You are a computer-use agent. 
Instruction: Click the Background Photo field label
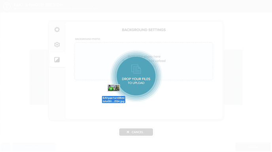pos(87,39)
